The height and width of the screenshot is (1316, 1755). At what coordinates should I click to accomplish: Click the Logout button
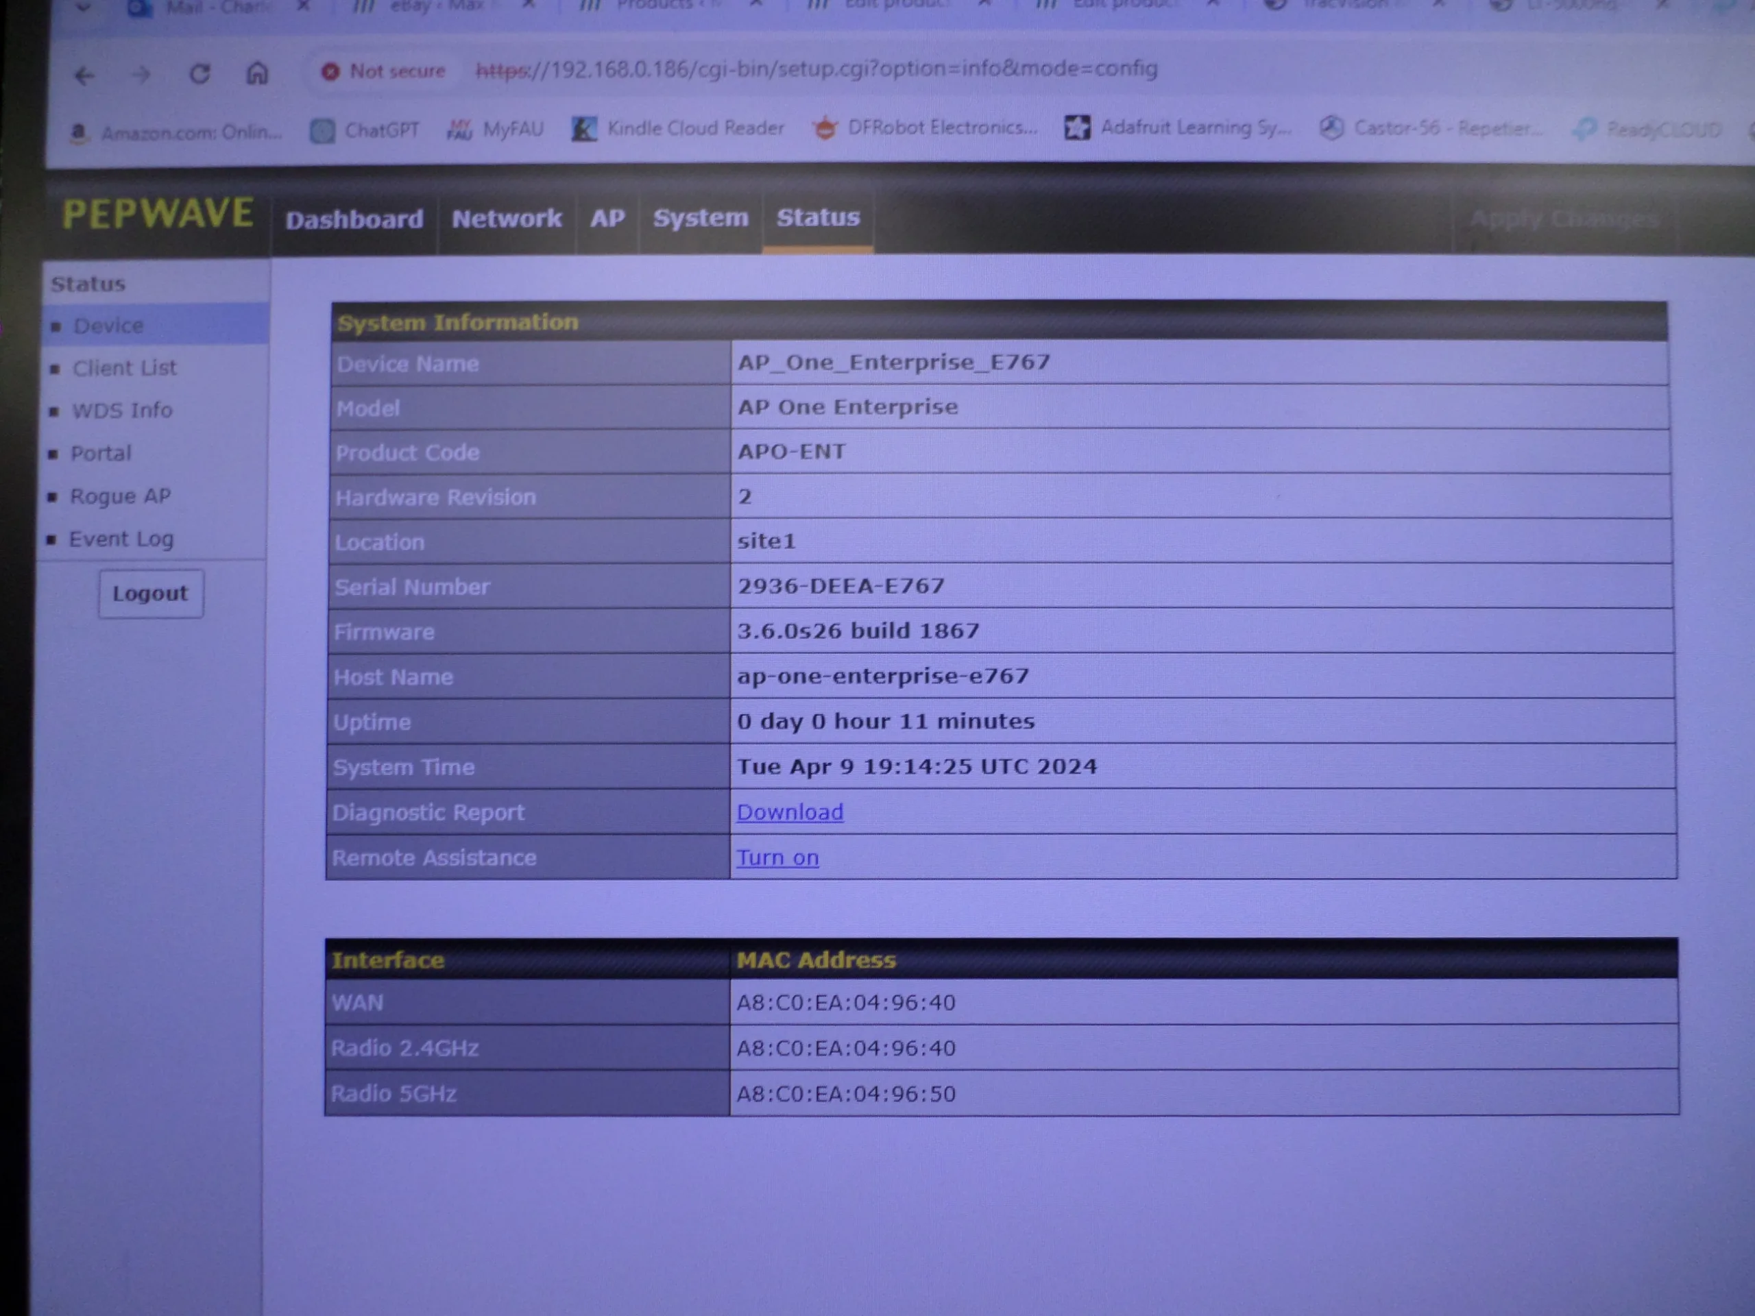pyautogui.click(x=150, y=594)
